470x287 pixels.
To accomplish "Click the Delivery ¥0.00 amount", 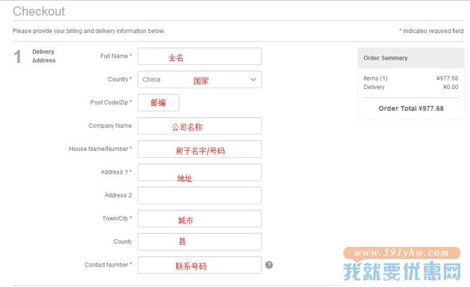I will [x=450, y=87].
